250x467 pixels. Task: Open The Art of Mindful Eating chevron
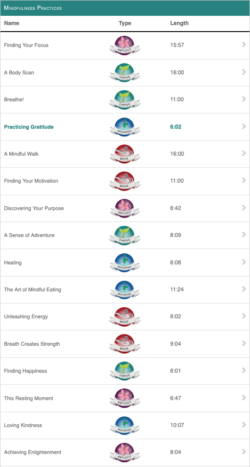[244, 289]
